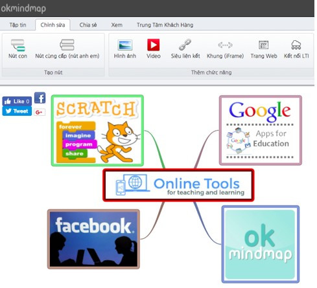The width and height of the screenshot is (317, 288).
Task: Select the ok mindmap node
Action: click(261, 244)
